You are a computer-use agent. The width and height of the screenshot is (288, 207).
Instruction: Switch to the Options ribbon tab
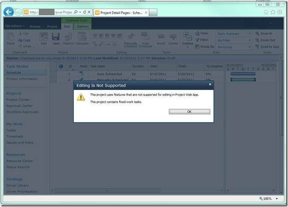[83, 27]
